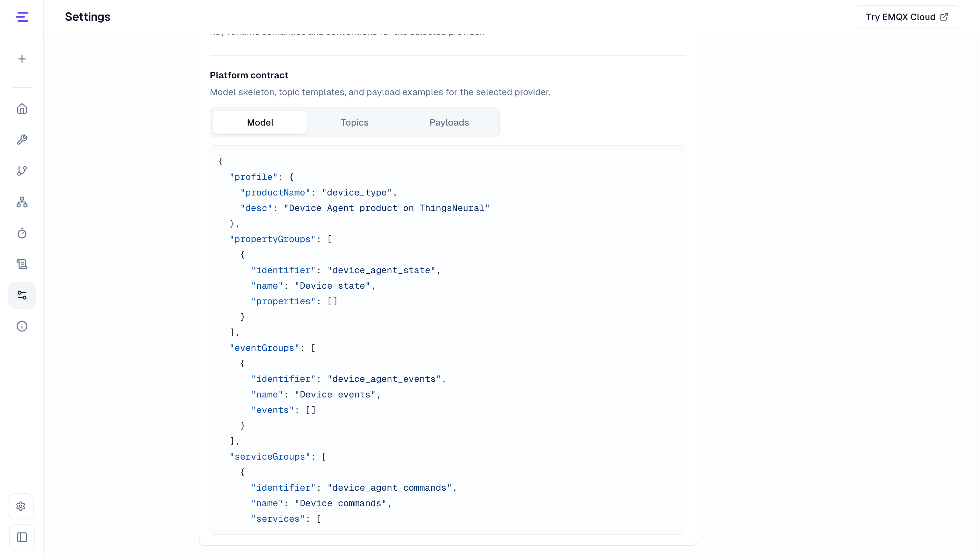Image resolution: width=979 pixels, height=558 pixels.
Task: Click the Platform contract heading
Action: pyautogui.click(x=249, y=75)
